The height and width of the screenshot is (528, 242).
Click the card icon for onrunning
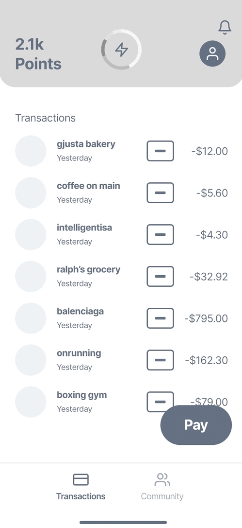pyautogui.click(x=161, y=360)
